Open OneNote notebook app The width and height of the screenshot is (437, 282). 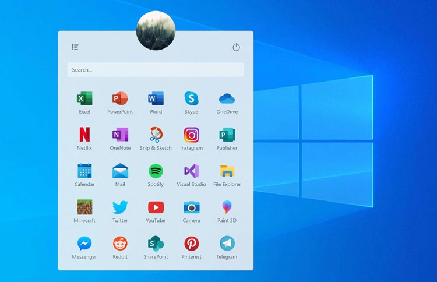point(120,135)
